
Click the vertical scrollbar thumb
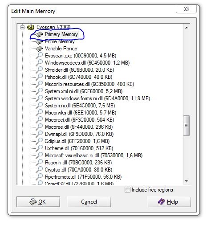pyautogui.click(x=187, y=126)
